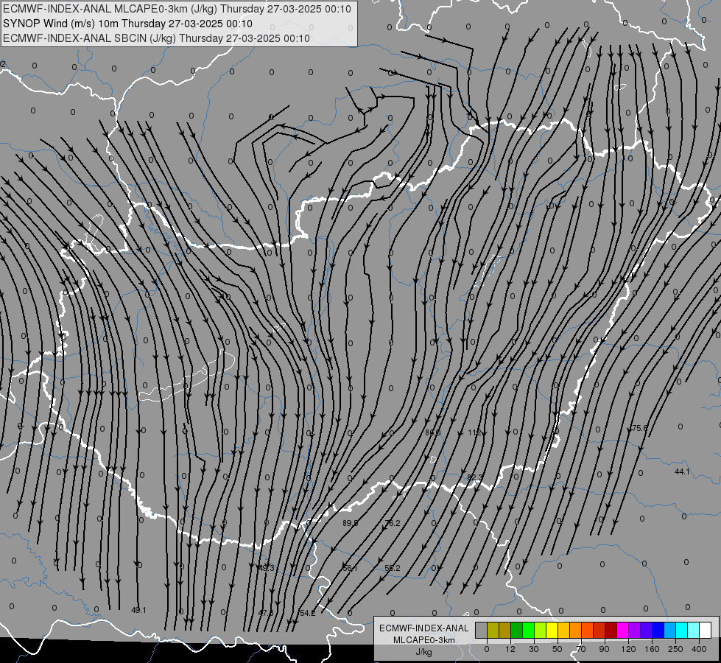Pick the dark red legend color box
This screenshot has width=721, height=663.
[611, 630]
